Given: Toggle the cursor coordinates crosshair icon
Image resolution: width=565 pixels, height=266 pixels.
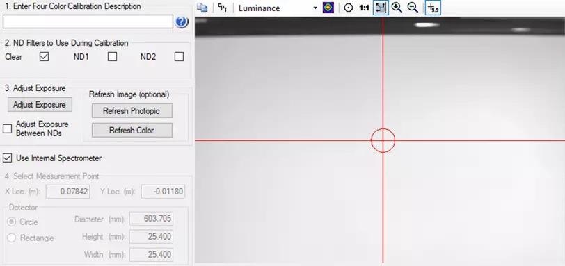Looking at the screenshot, I should coord(433,8).
